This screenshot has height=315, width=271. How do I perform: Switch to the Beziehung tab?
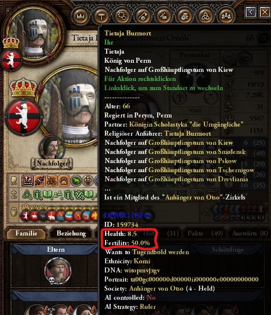click(x=71, y=233)
